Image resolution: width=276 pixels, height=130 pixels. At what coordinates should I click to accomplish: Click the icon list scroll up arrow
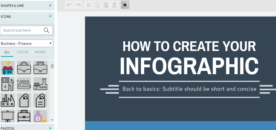pos(52,62)
